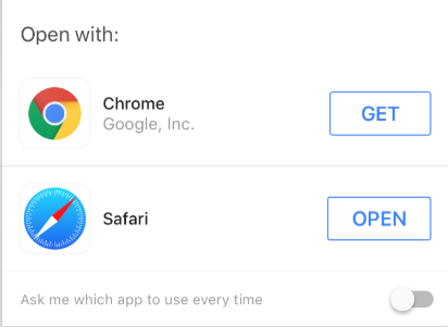The width and height of the screenshot is (448, 327).
Task: Tap the blue center of Chrome logo
Action: point(54,113)
